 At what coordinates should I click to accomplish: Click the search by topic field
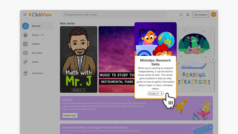(114, 15)
